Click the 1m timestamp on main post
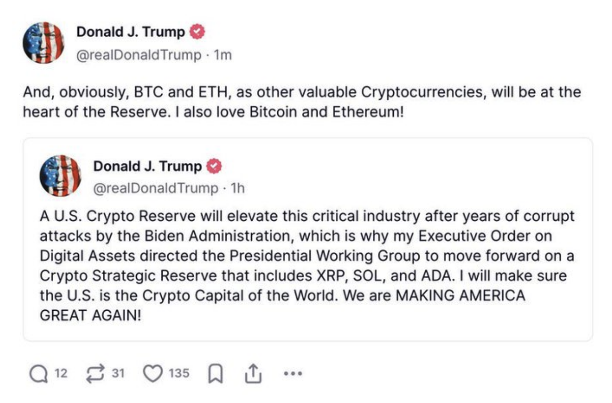Image resolution: width=612 pixels, height=403 pixels. point(223,55)
